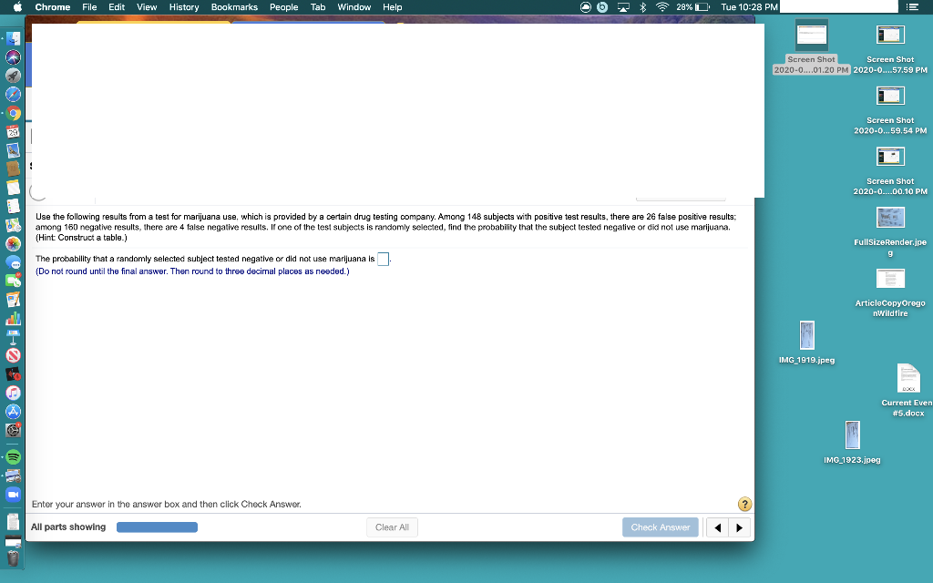Go to the next part with the right arrow
This screenshot has width=933, height=583.
[739, 527]
